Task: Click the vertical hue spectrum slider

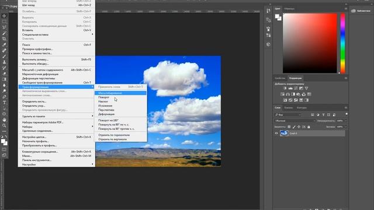Action: point(343,43)
